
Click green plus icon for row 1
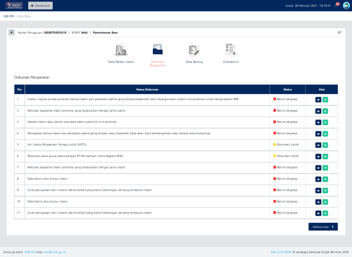pyautogui.click(x=325, y=99)
